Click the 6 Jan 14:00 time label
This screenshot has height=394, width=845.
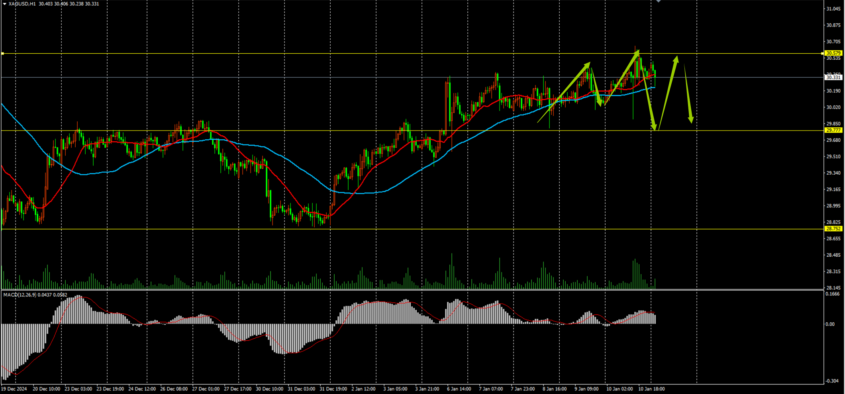(x=459, y=389)
